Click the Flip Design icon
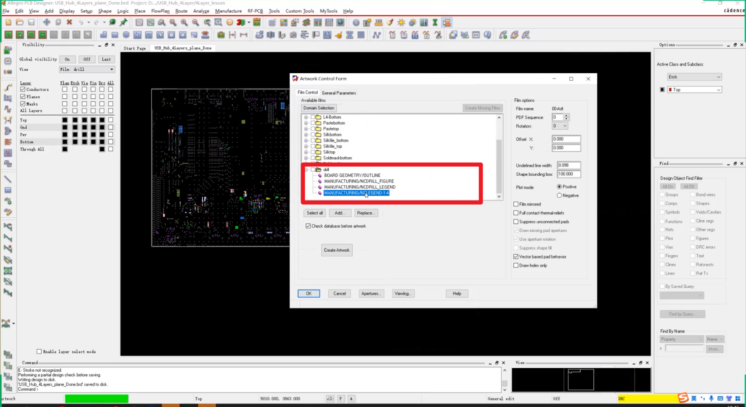This screenshot has height=407, width=746. (257, 22)
